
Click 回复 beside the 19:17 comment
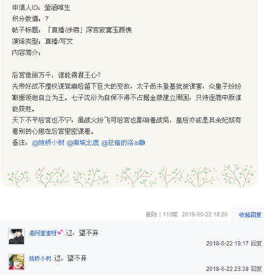[x=256, y=243]
